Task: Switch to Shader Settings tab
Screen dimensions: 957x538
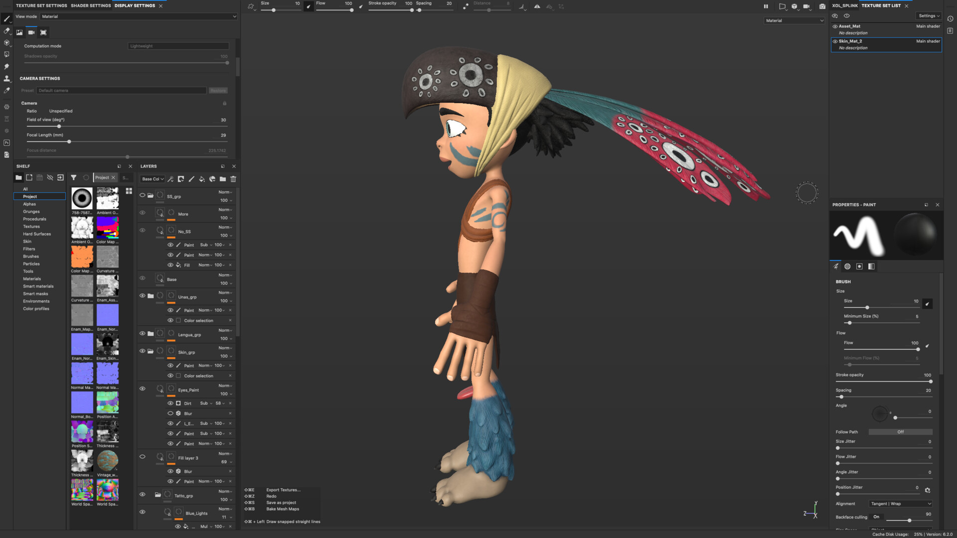Action: click(91, 5)
